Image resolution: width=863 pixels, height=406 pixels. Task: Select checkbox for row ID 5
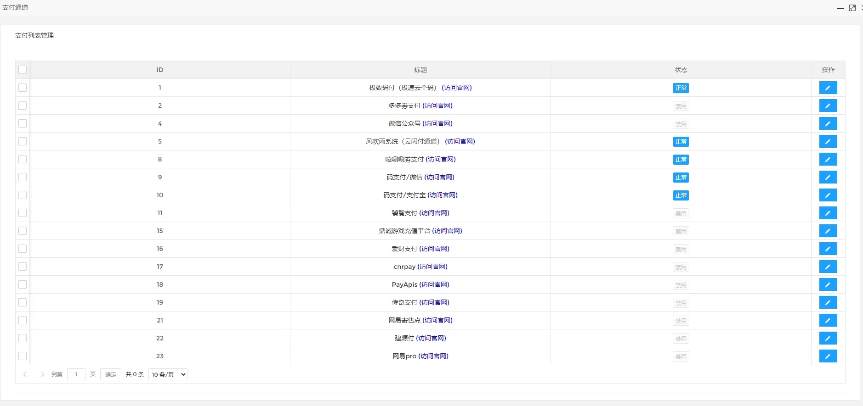click(x=23, y=141)
